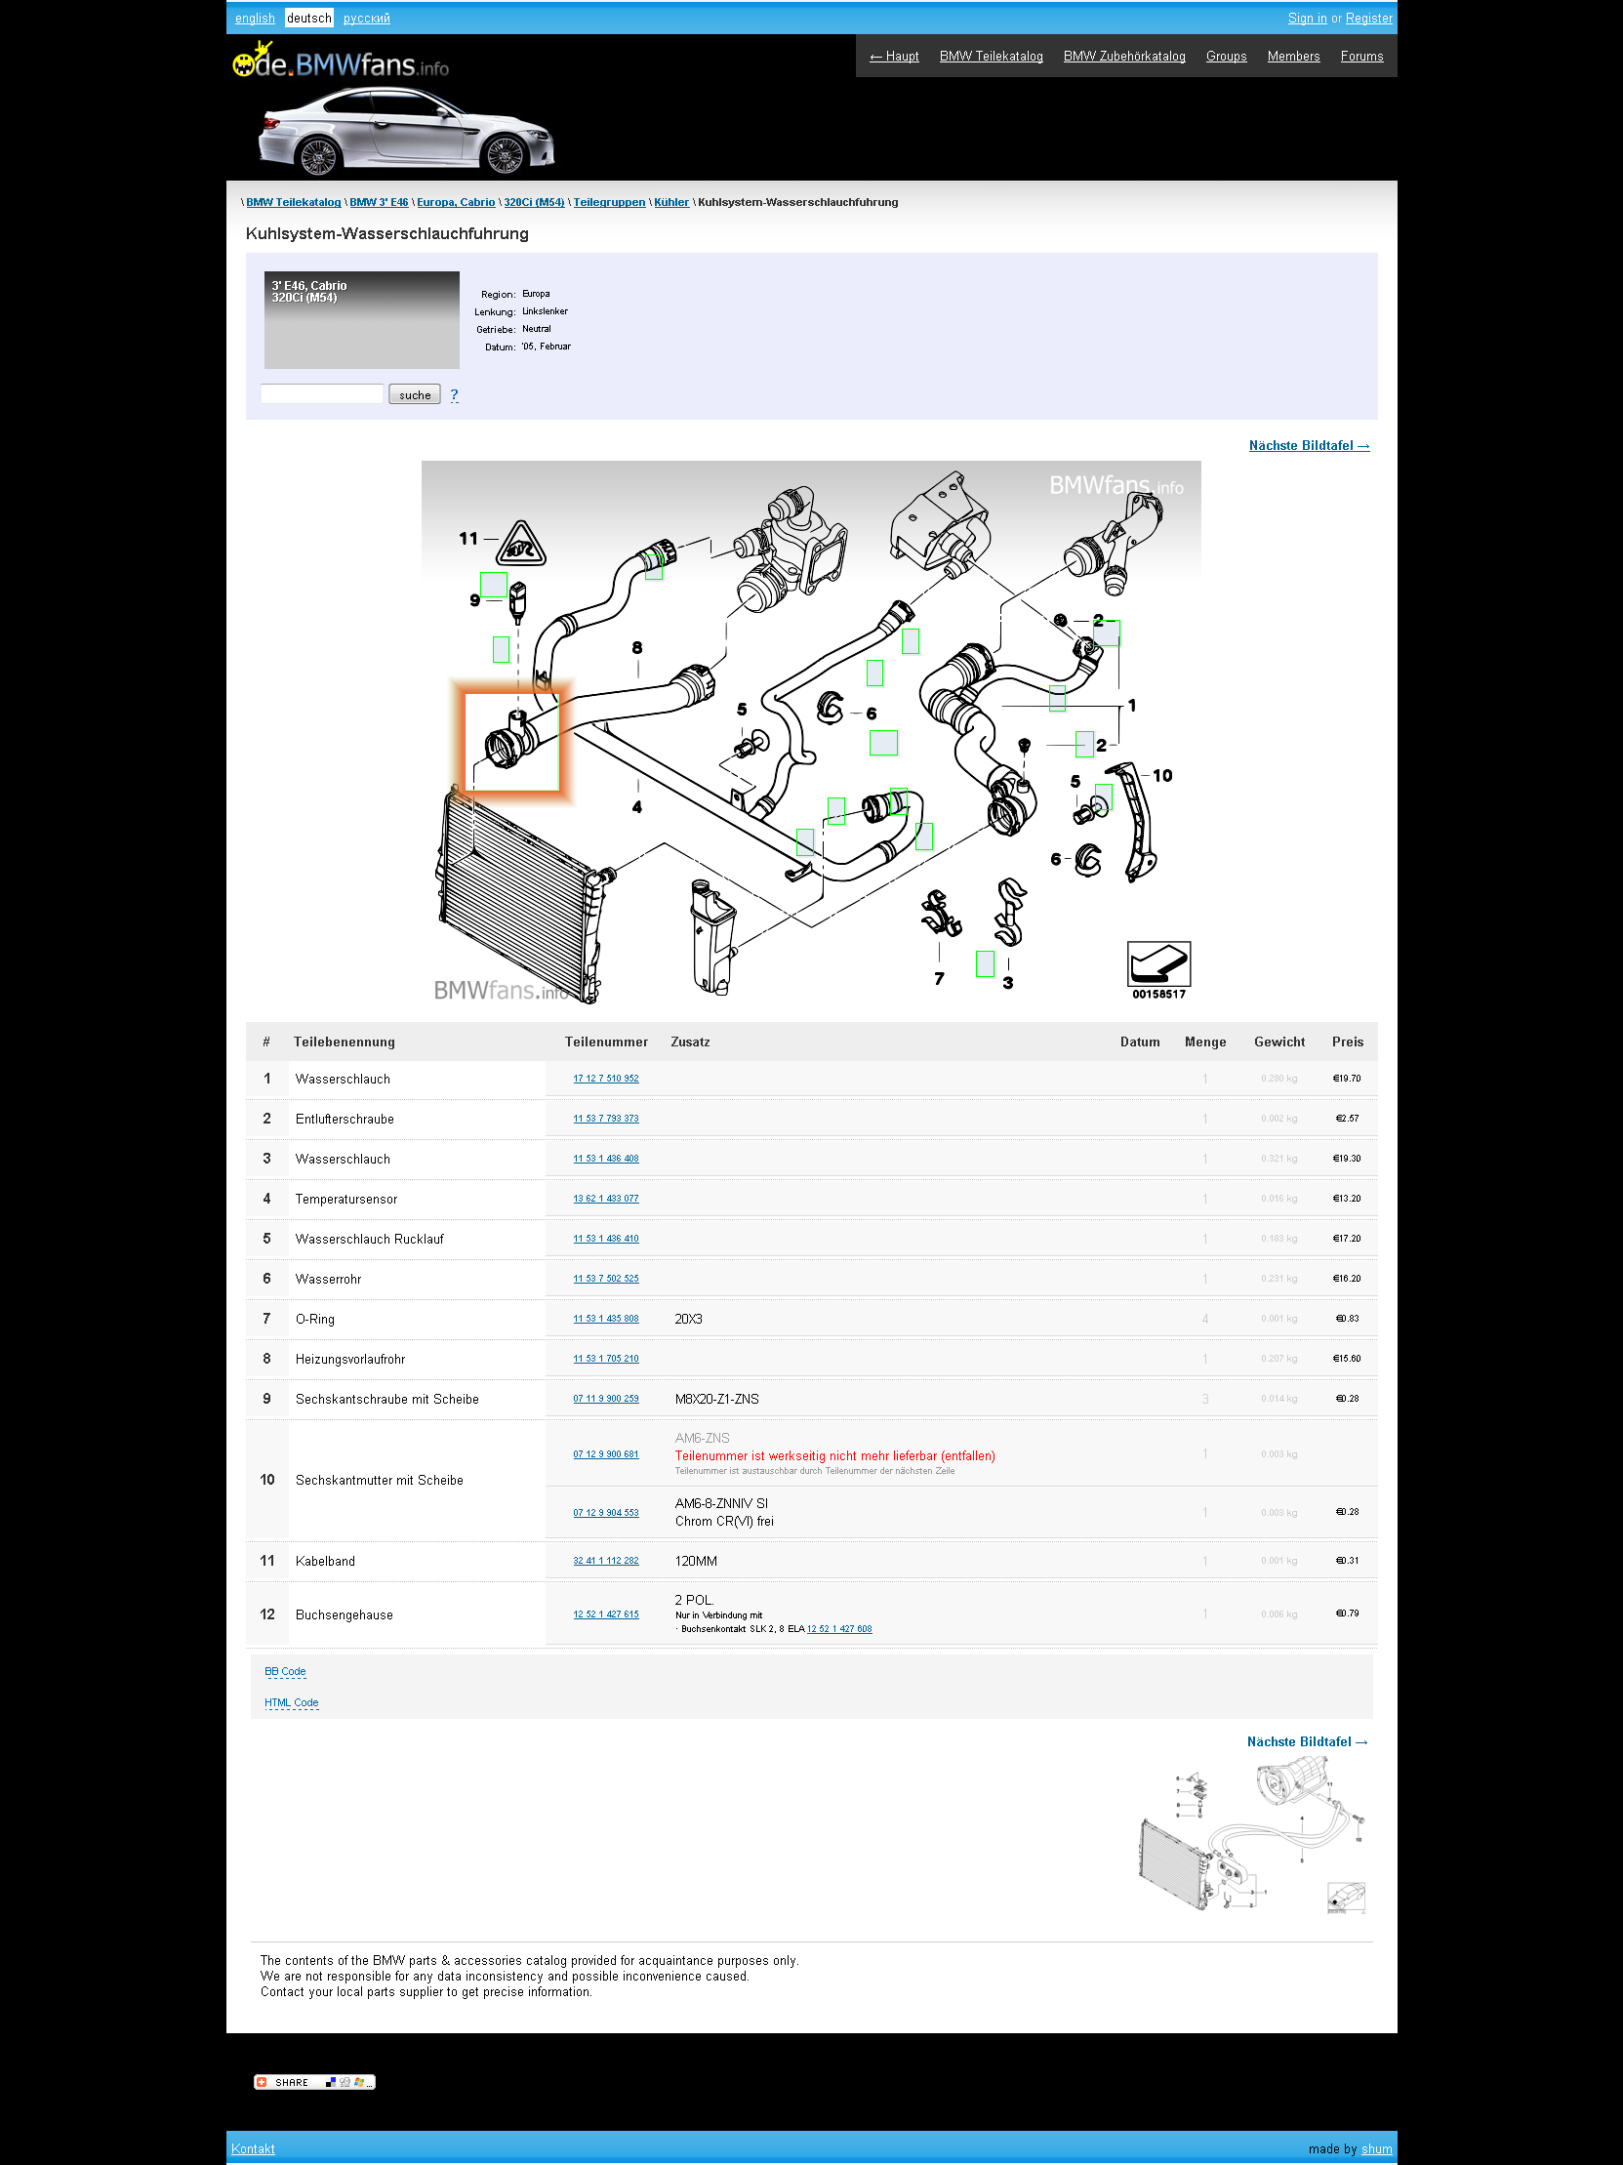The width and height of the screenshot is (1623, 2165).
Task: Go to Kühler breadcrumb link
Action: pyautogui.click(x=671, y=203)
